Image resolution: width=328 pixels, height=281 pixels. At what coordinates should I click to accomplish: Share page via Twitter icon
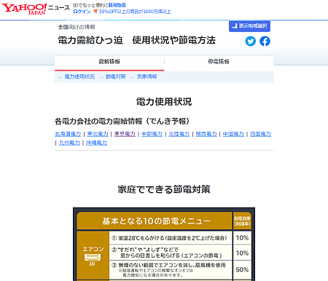tap(250, 41)
